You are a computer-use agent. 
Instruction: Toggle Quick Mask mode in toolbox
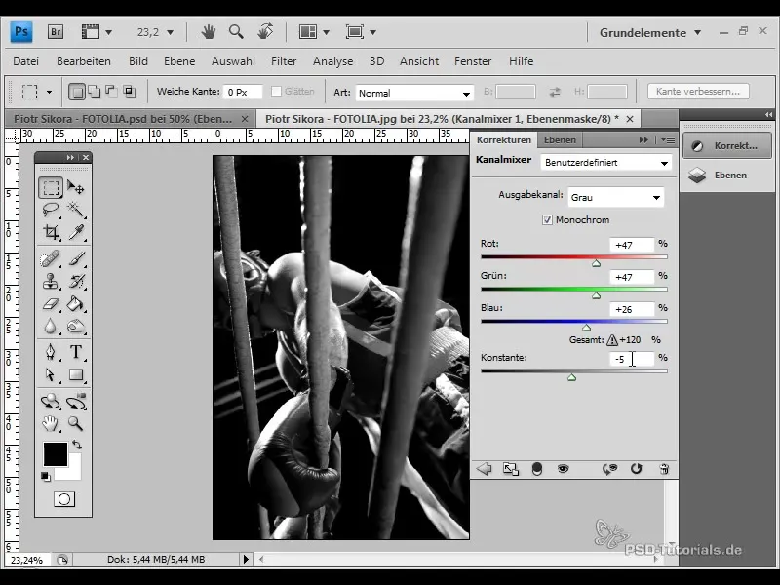pos(63,499)
